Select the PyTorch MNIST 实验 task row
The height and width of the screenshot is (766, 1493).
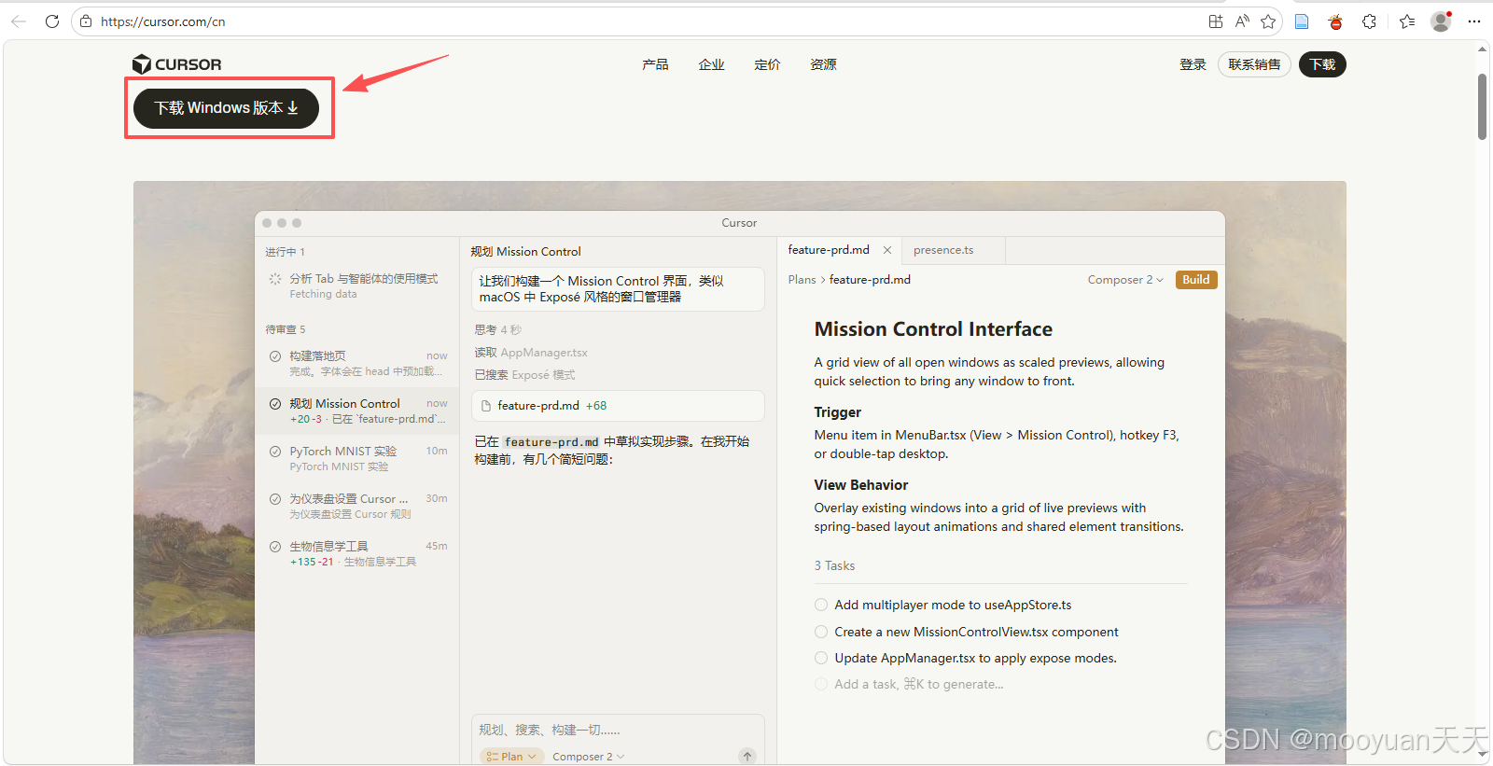click(358, 458)
